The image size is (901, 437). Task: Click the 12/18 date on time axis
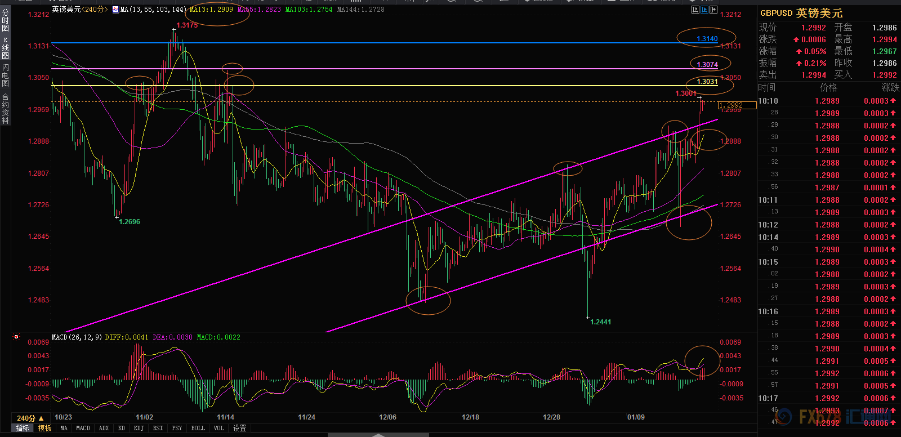point(470,417)
